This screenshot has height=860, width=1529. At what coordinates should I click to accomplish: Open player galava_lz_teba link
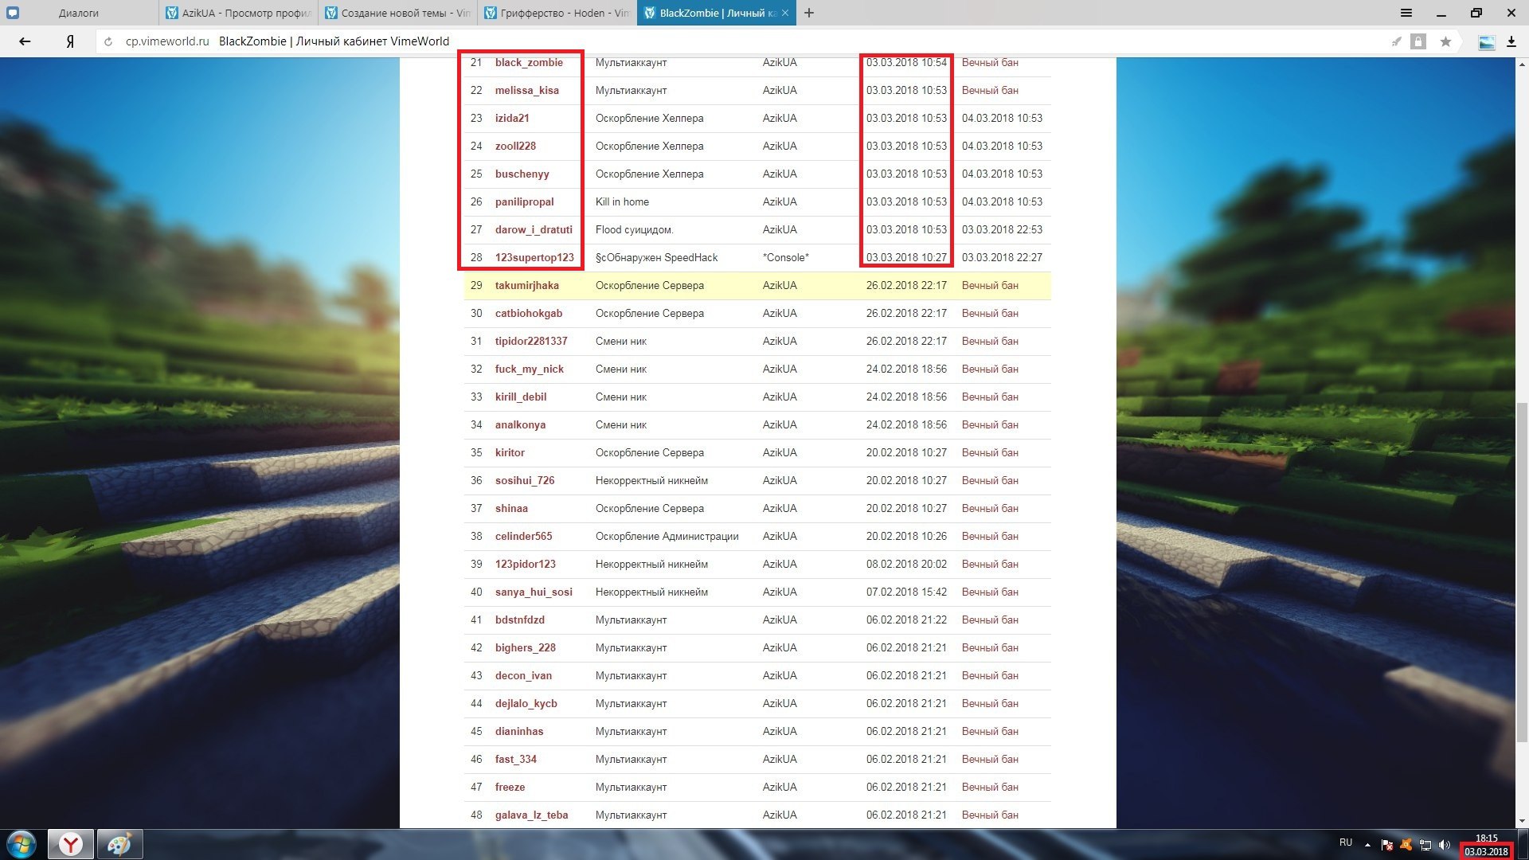point(531,815)
